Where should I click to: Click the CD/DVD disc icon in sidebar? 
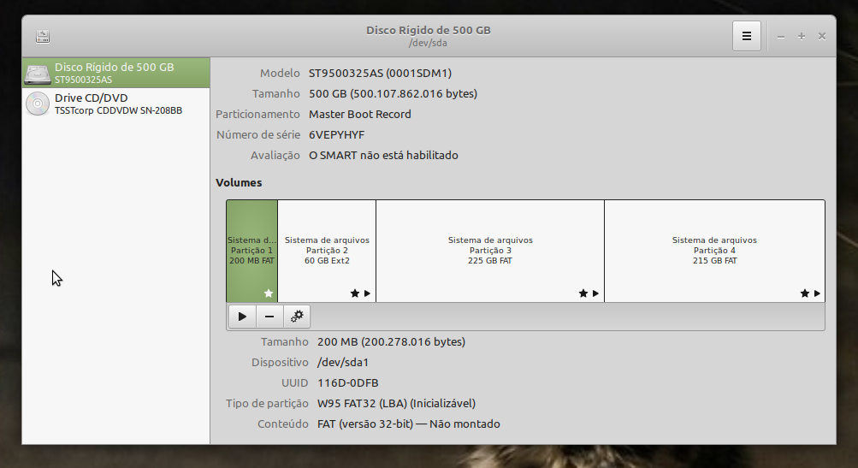tap(38, 104)
